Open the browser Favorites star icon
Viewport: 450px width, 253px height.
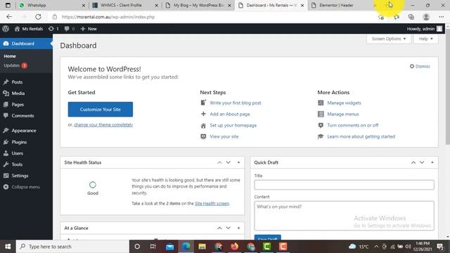(397, 17)
